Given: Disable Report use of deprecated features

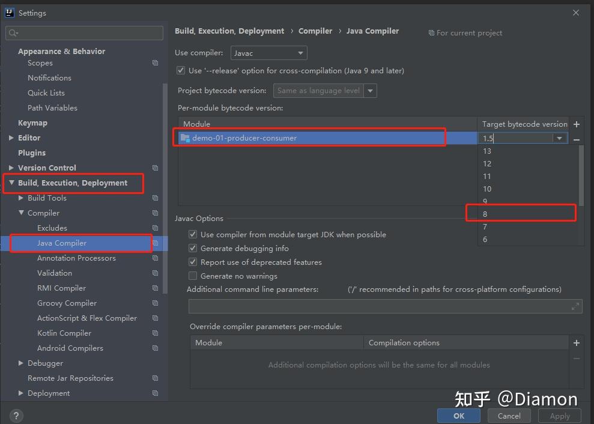Looking at the screenshot, I should pyautogui.click(x=193, y=262).
